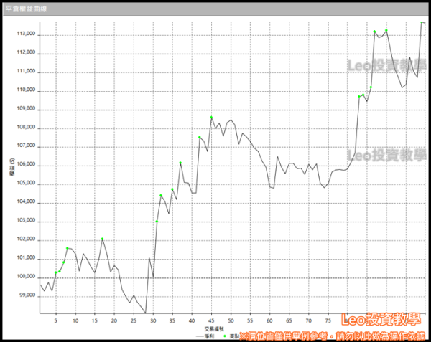Screen dimensions: 431x342
Task: Click x-axis tick label 50
Action: tap(231, 320)
